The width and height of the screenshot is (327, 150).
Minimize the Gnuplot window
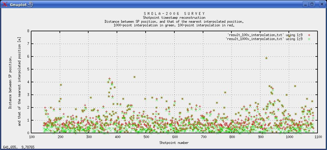tap(306, 4)
